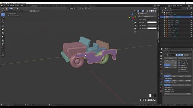Hide Cube.001 with its eye icon
Screen dimensions: 193x108
[x=191, y=21]
